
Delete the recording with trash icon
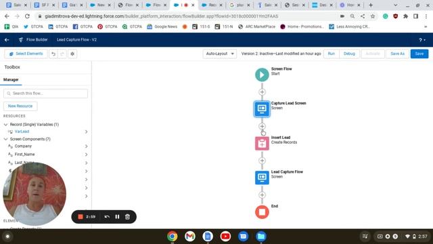tap(127, 217)
